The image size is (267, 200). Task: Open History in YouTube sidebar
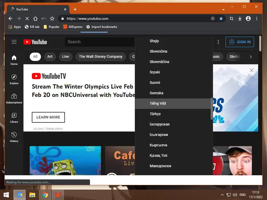coord(14,137)
